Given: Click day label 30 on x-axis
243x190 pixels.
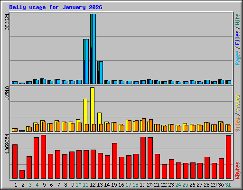Looking at the screenshot, I should pyautogui.click(x=221, y=185).
